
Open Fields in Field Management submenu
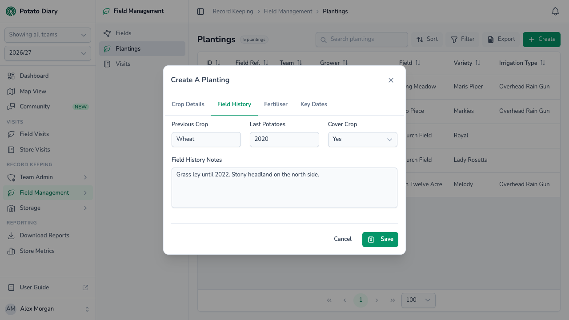(142, 33)
